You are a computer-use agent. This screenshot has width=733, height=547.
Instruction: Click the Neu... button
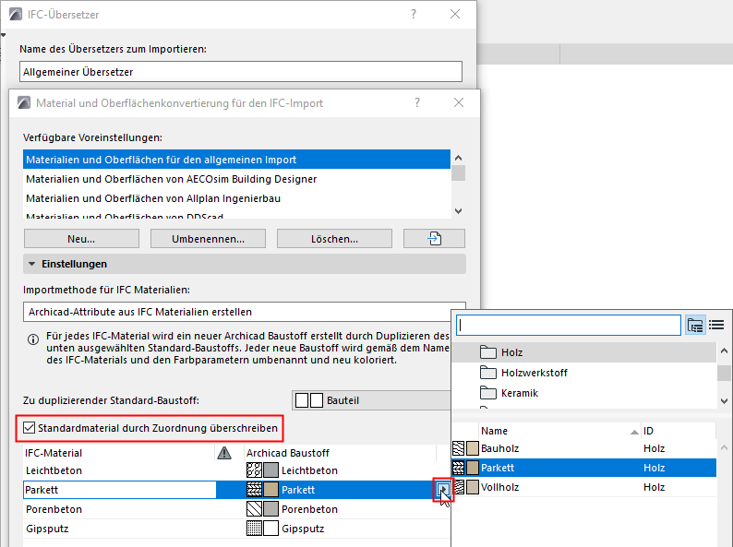point(81,239)
